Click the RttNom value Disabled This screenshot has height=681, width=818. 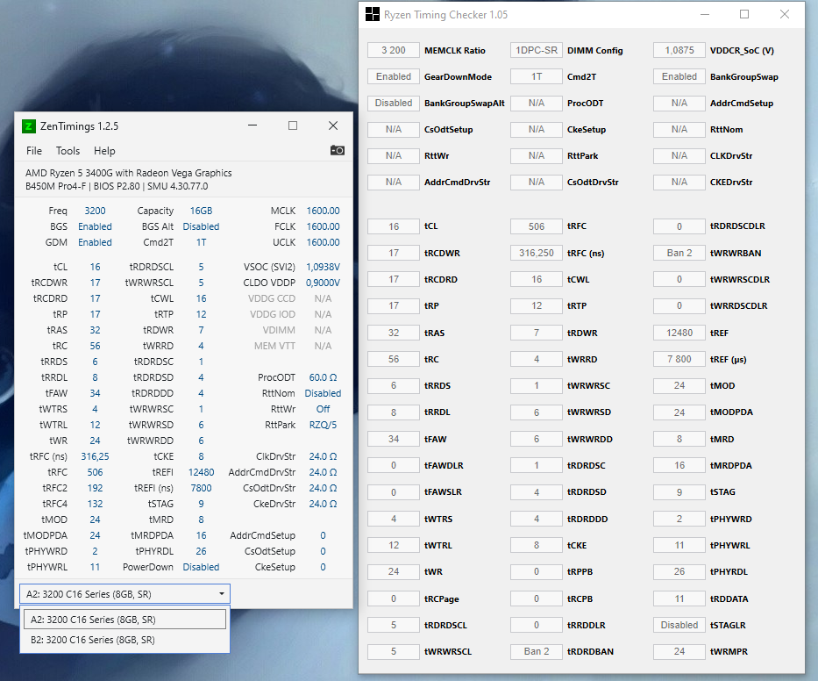click(x=323, y=393)
